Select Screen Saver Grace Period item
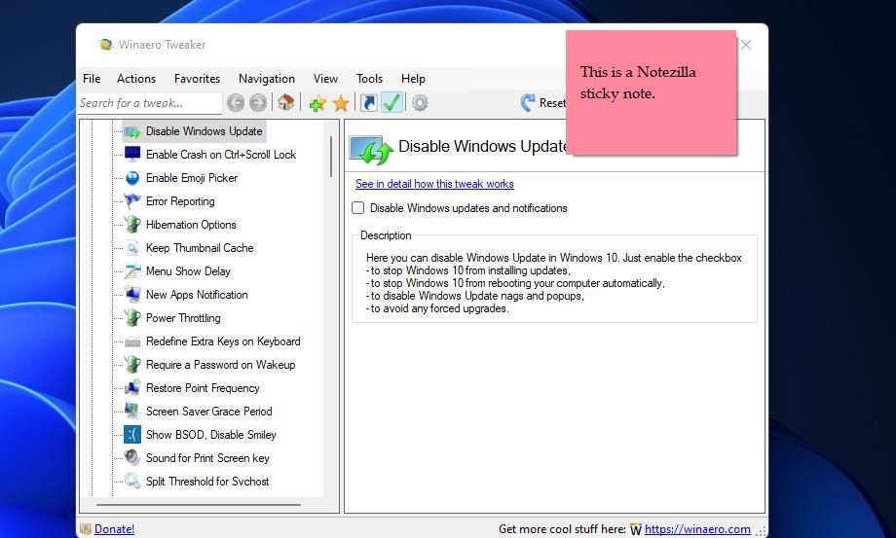The width and height of the screenshot is (896, 538). pyautogui.click(x=208, y=412)
